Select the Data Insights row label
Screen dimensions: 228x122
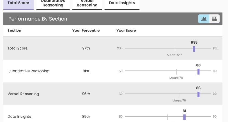pos(19,117)
